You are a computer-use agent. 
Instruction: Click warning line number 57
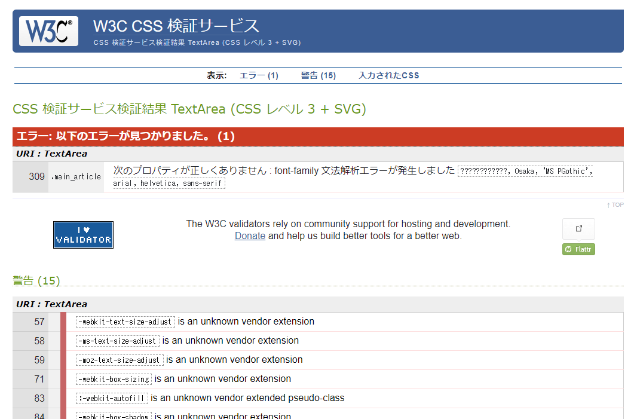[39, 322]
